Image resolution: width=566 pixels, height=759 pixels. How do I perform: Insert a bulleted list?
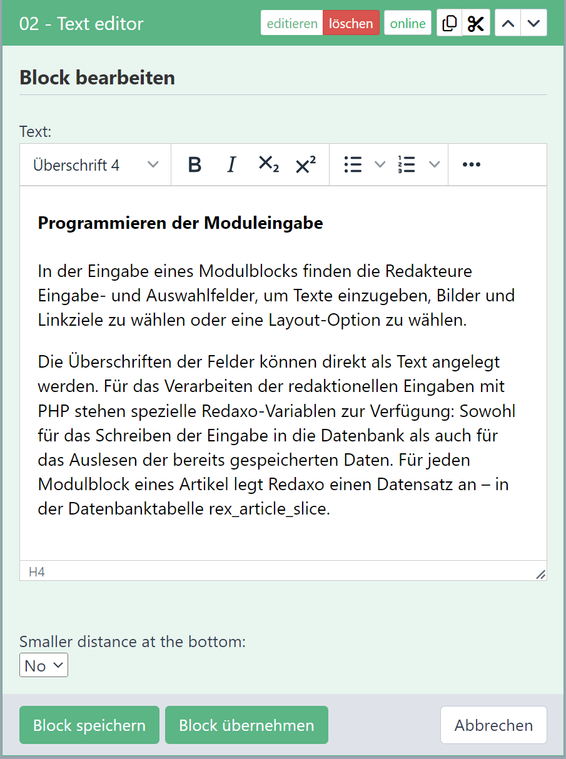353,165
